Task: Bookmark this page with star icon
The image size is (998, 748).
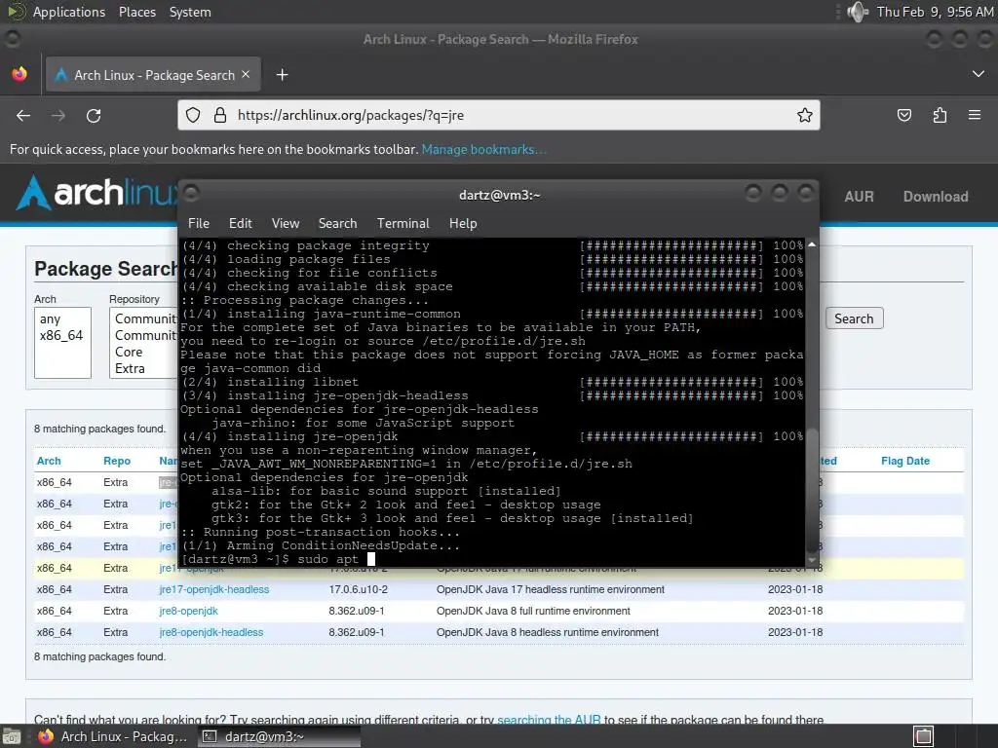Action: tap(804, 115)
